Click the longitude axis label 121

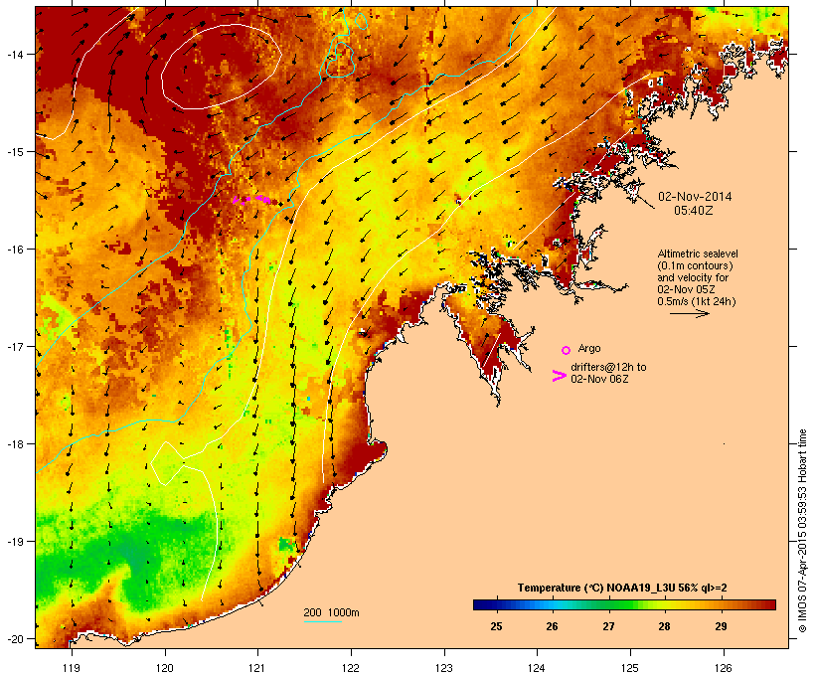click(x=257, y=668)
